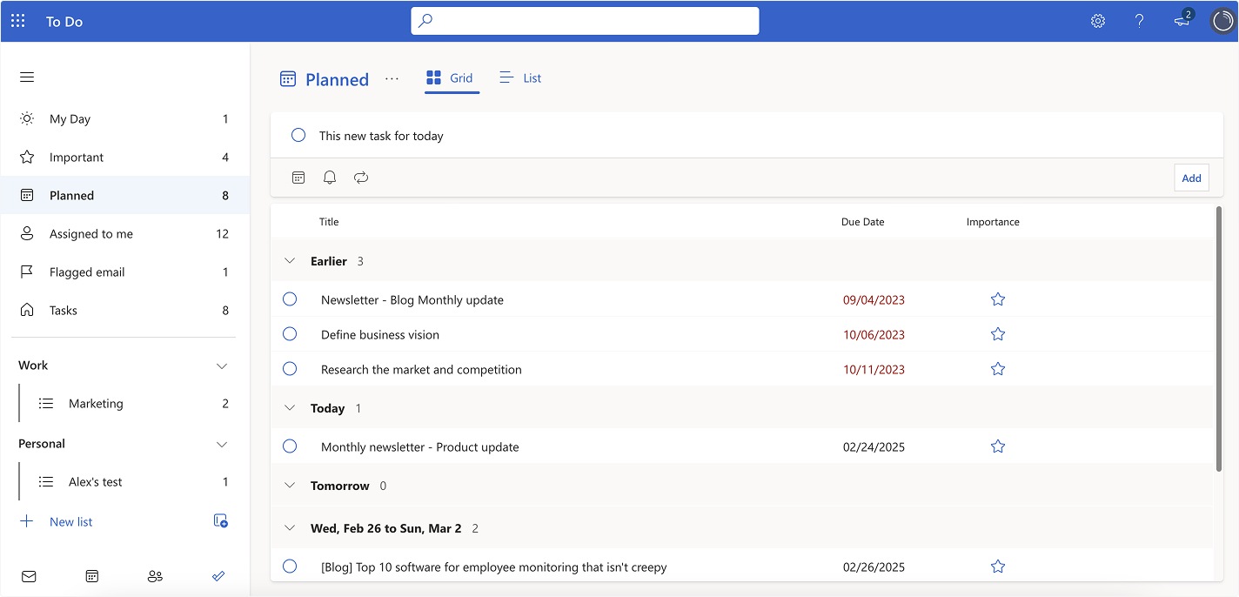Select the My Day sun icon
Image resolution: width=1239 pixels, height=597 pixels.
[x=26, y=118]
